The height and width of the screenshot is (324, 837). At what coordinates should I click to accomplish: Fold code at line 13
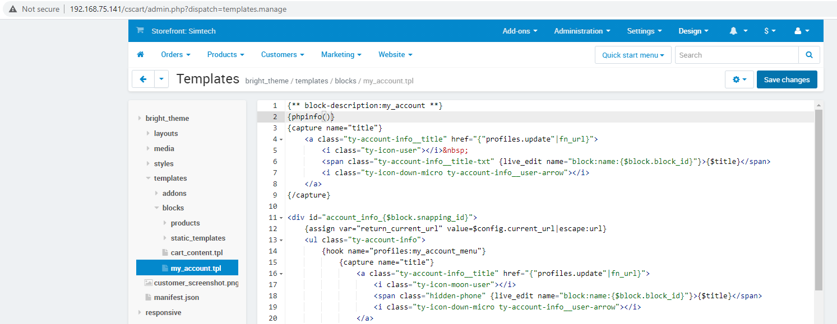tap(281, 240)
